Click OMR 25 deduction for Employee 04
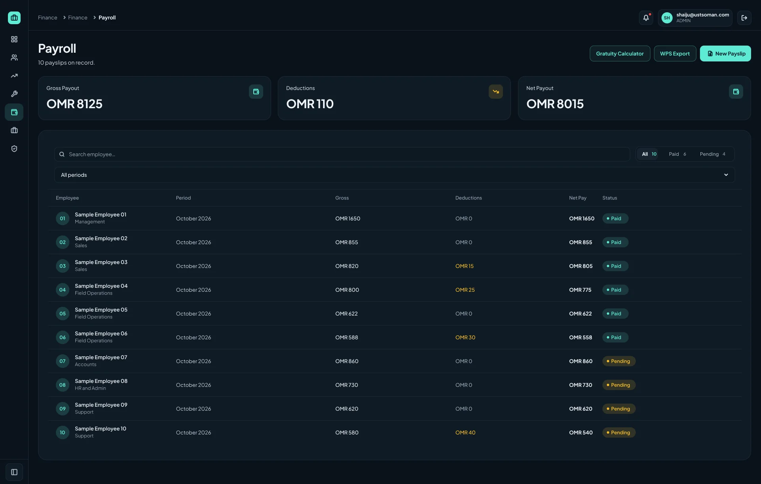The image size is (761, 484). 465,290
